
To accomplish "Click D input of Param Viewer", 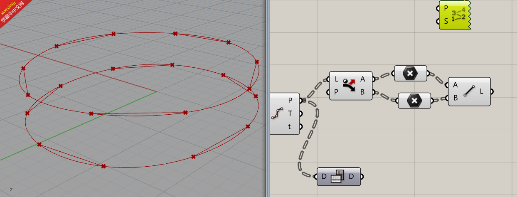I will click(x=324, y=177).
